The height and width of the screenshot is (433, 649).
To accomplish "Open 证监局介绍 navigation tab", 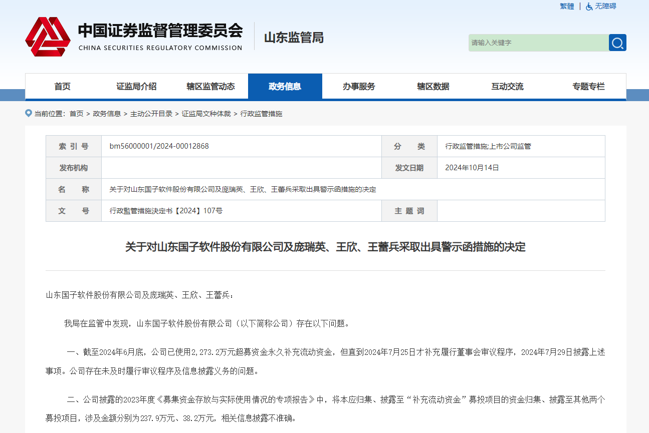I will 136,87.
